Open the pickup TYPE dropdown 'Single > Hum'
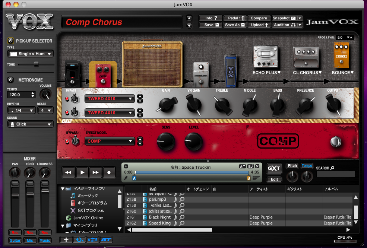Viewport: 367px width, 248px height. [x=31, y=54]
